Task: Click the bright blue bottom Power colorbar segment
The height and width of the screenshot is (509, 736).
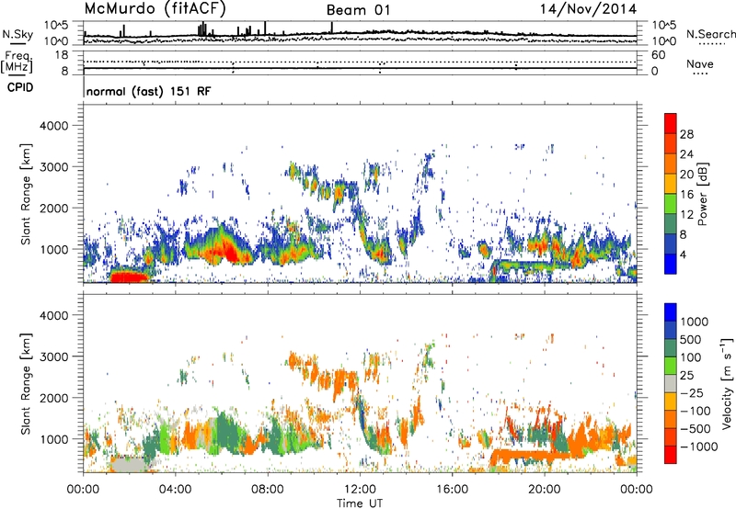Action: click(x=671, y=264)
